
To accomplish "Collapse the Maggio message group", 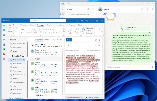I will 32,59.
